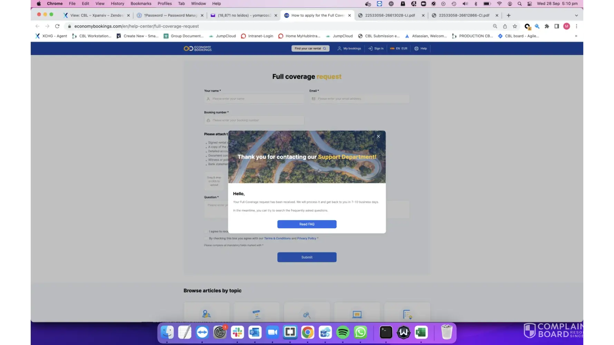614x345 pixels.
Task: Open the Find your car rental search
Action: pyautogui.click(x=310, y=49)
